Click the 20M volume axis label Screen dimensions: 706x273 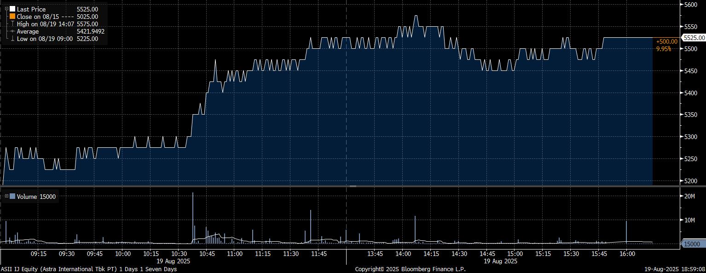click(689, 196)
